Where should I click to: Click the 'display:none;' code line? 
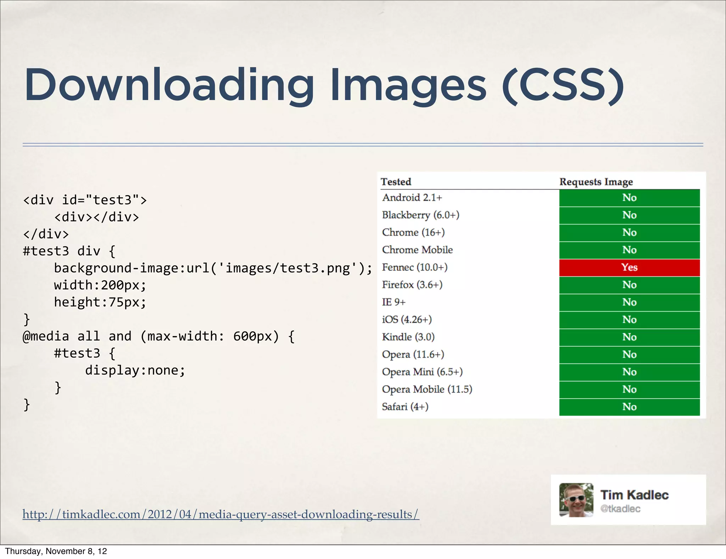[135, 370]
